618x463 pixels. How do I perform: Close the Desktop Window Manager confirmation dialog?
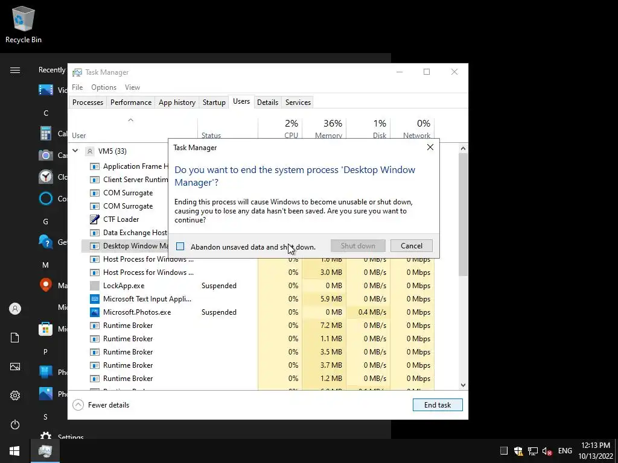coord(430,147)
